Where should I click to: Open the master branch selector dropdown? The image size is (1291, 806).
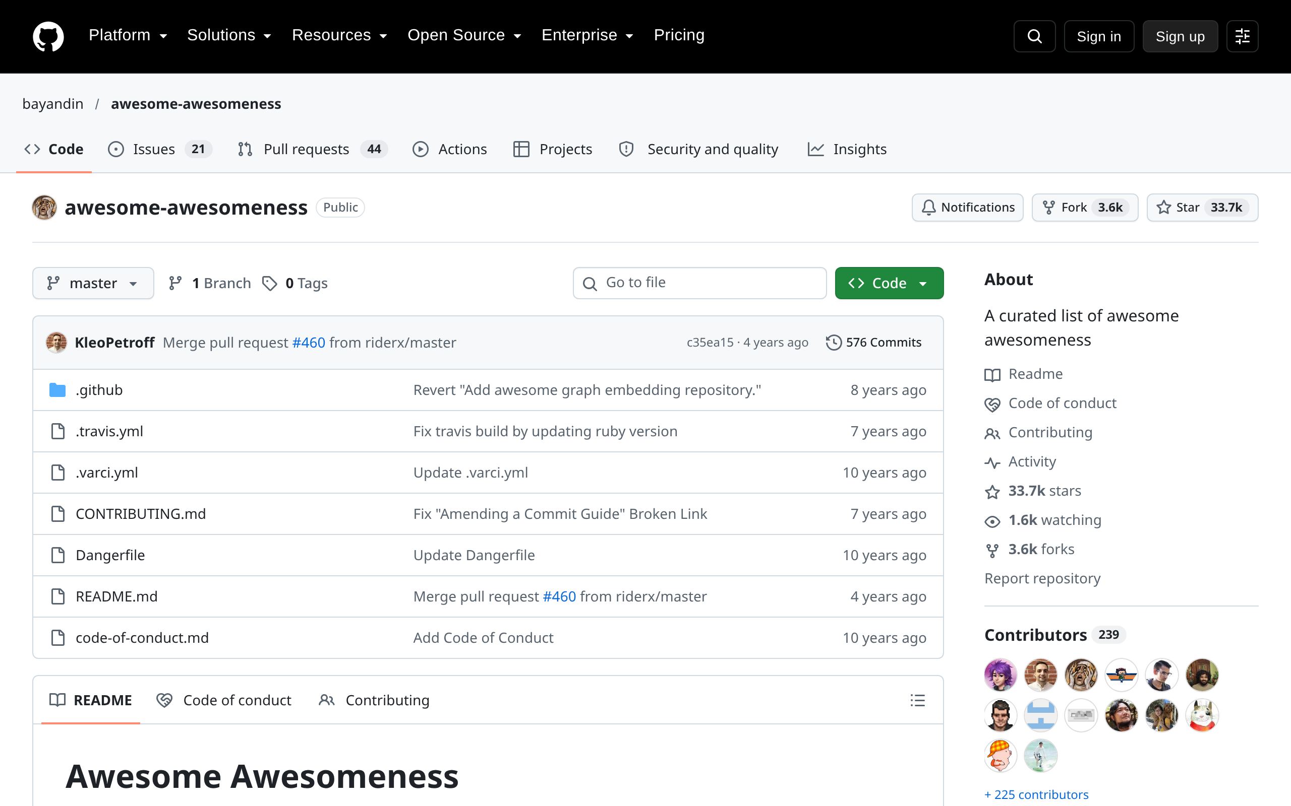(93, 283)
